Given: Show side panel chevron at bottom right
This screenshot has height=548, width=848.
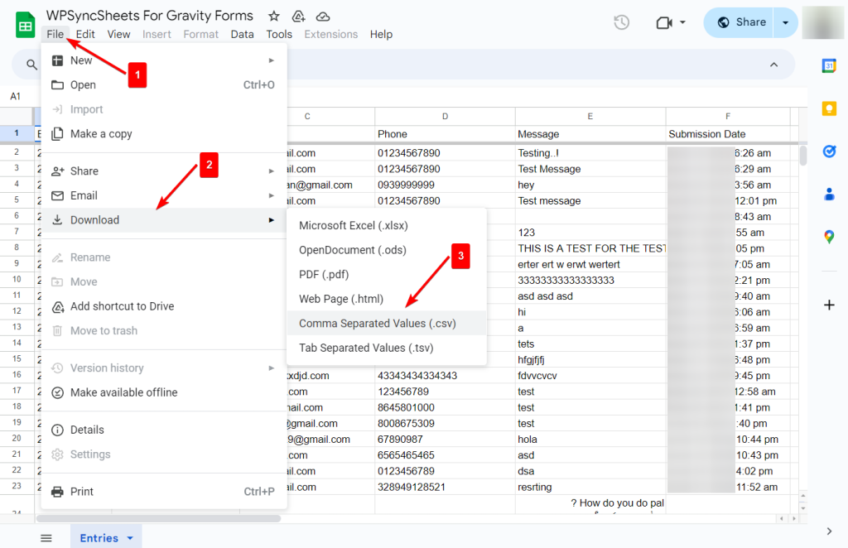Looking at the screenshot, I should tap(829, 531).
